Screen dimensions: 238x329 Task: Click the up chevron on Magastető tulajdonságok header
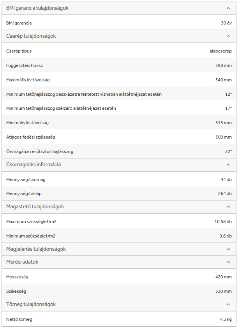point(228,207)
